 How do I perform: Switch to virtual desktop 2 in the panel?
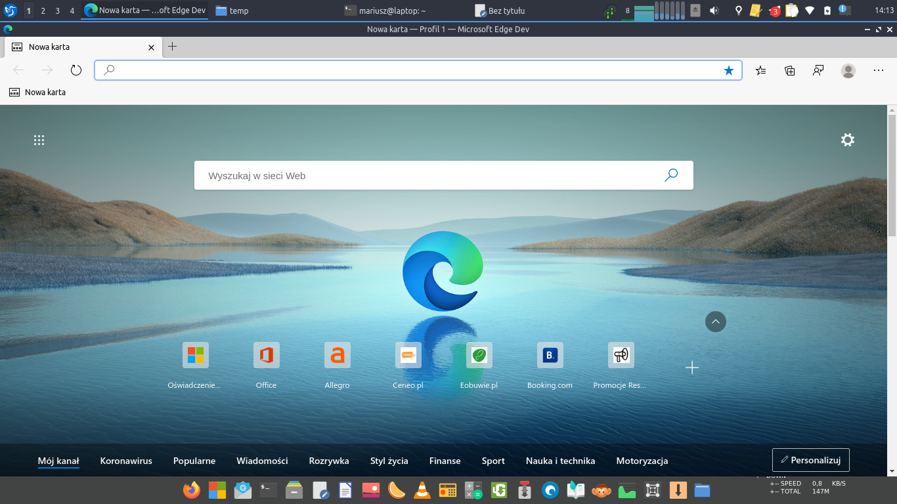coord(43,10)
